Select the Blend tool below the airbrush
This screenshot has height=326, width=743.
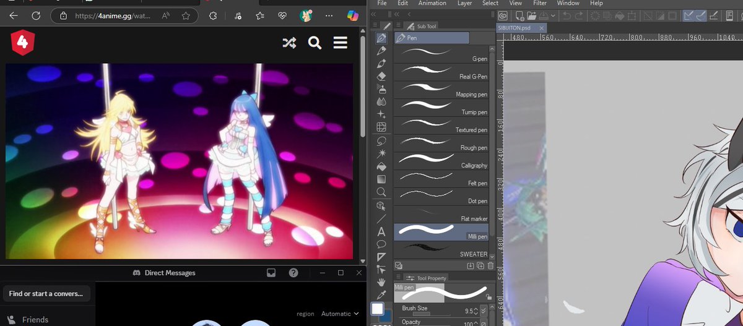(381, 101)
